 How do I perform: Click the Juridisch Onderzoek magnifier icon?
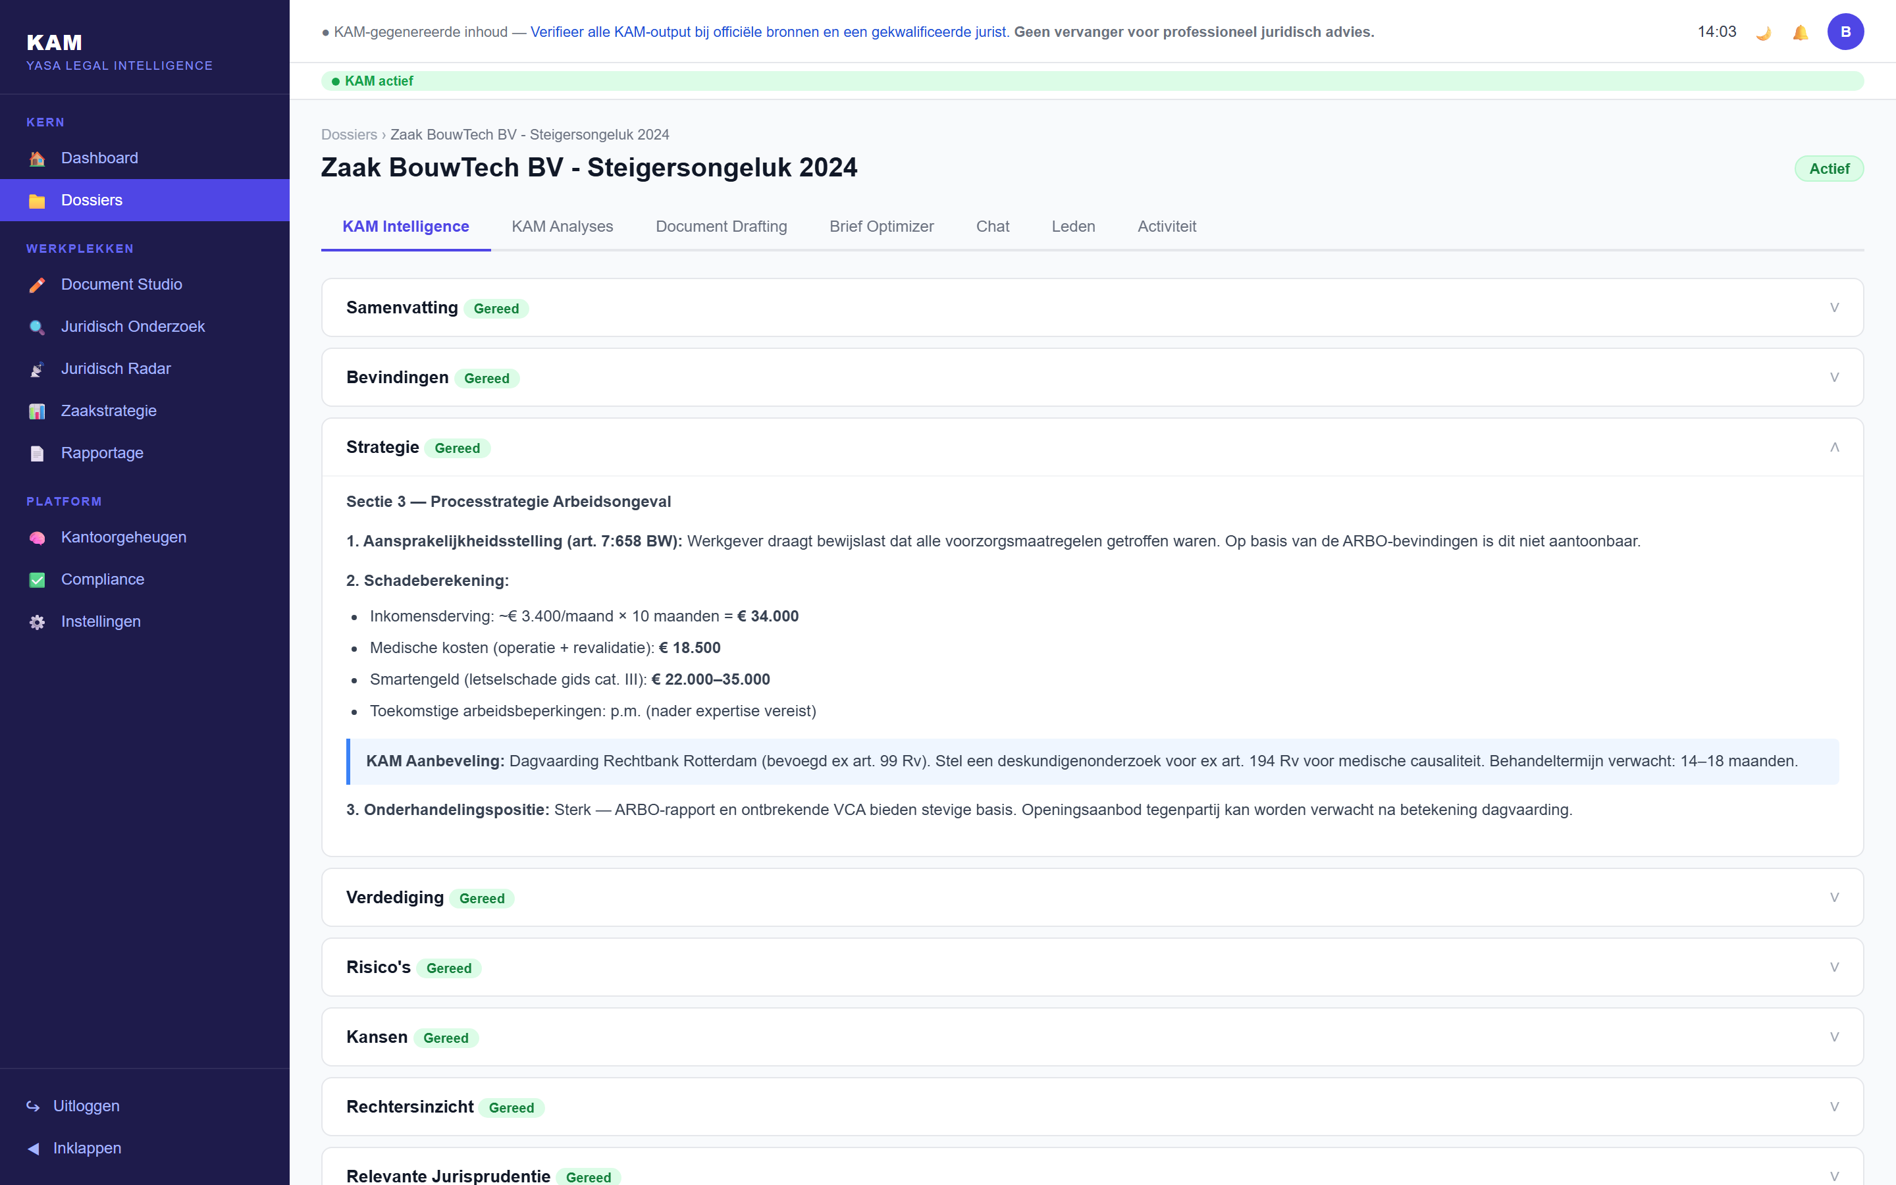[x=37, y=328]
